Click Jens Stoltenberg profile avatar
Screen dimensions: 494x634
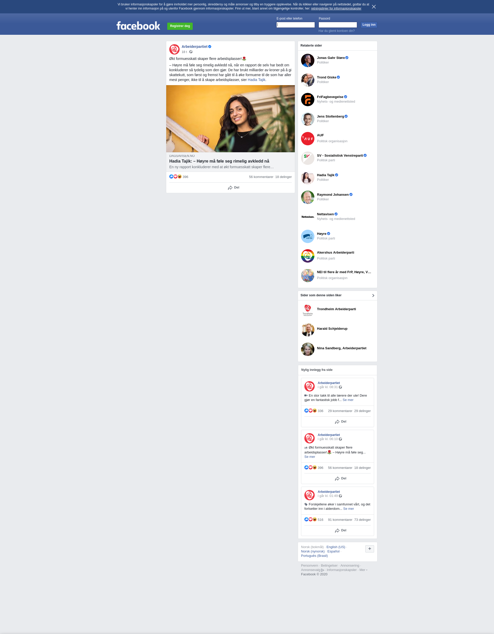(307, 119)
